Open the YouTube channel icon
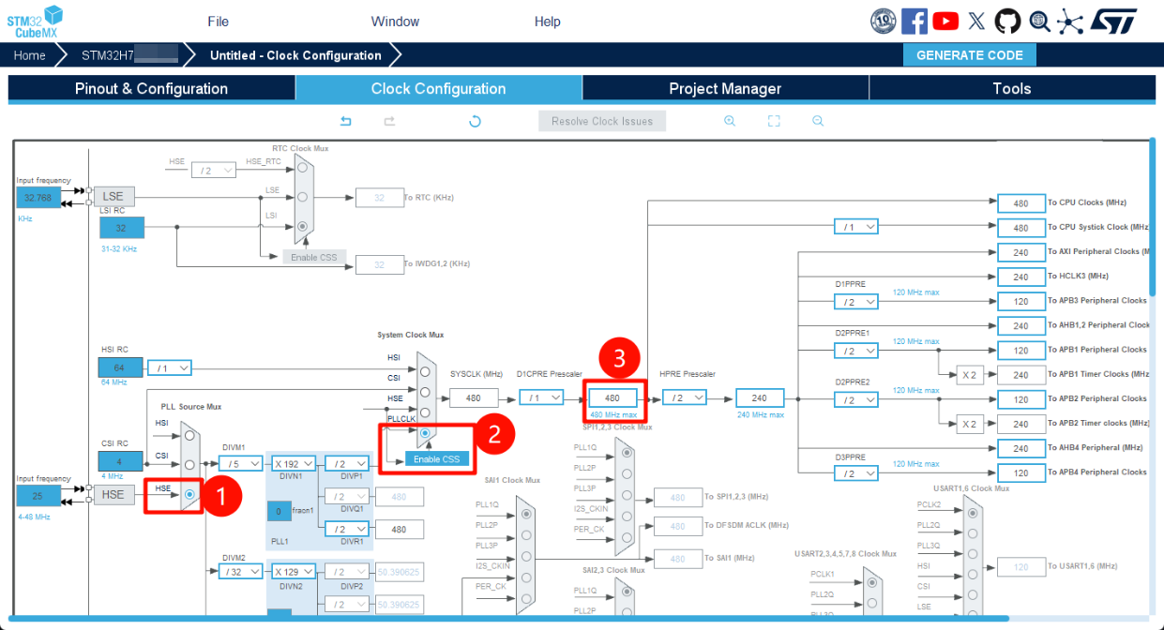 point(945,21)
